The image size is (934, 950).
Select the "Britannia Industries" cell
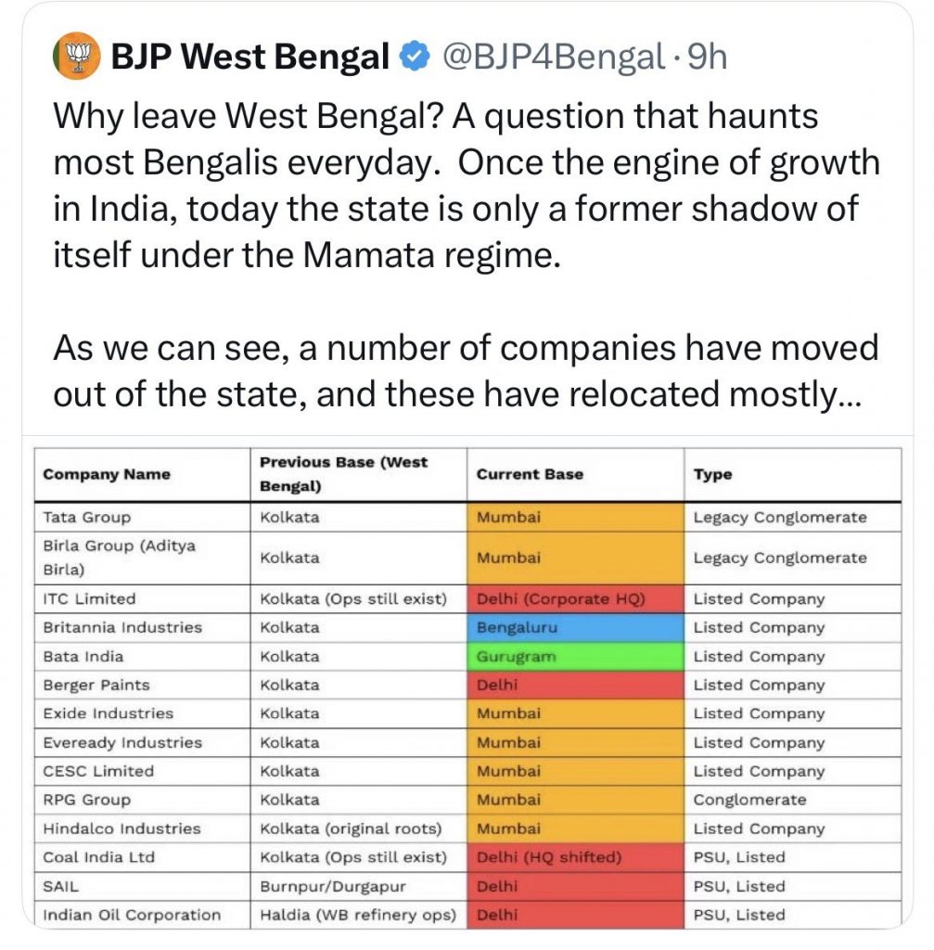(122, 627)
